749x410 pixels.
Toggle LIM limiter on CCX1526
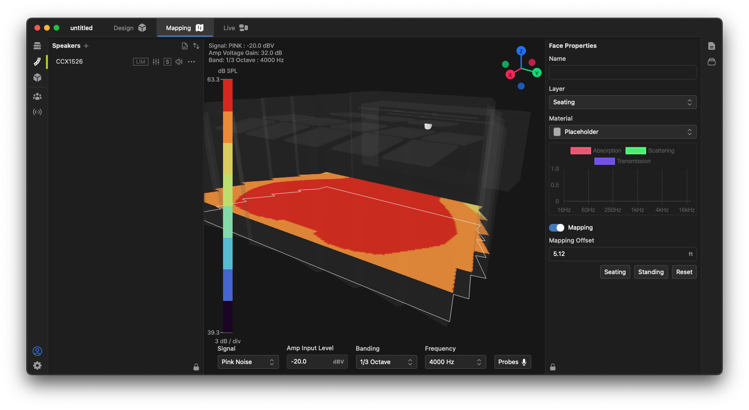pos(140,62)
